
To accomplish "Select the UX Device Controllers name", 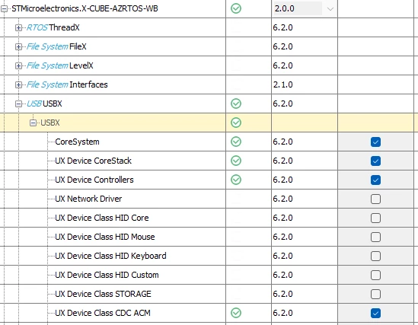I will (94, 180).
